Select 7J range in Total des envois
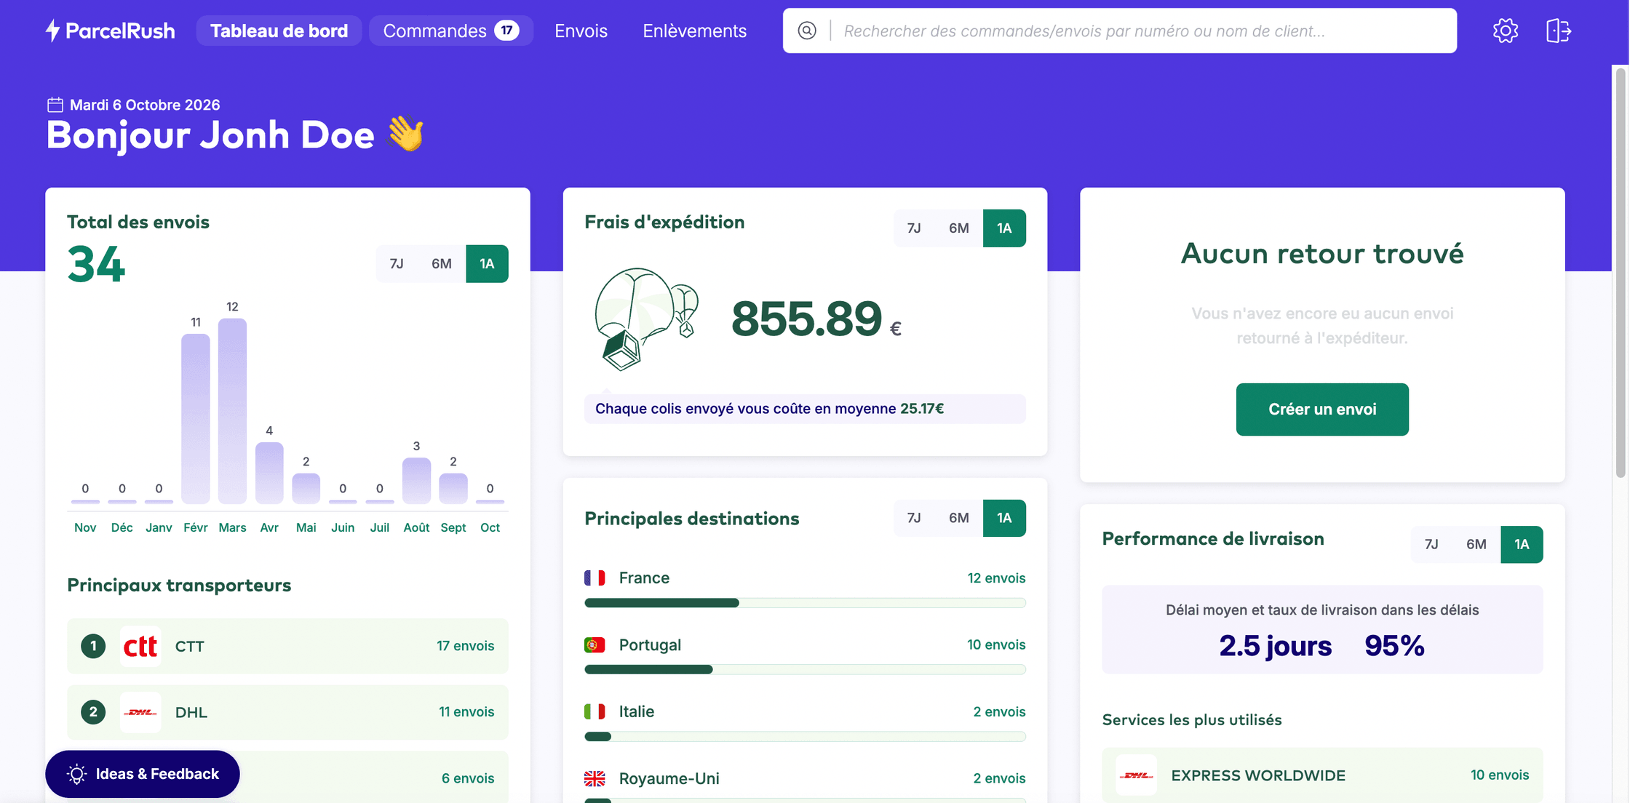 click(x=397, y=264)
